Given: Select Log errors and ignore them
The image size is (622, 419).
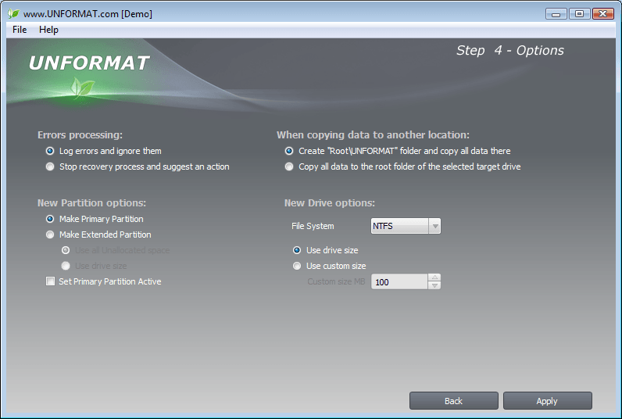Looking at the screenshot, I should click(103, 151).
